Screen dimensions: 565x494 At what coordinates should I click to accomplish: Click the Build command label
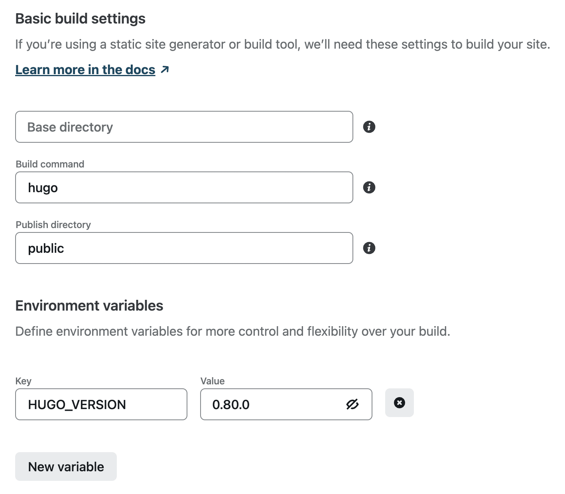tap(50, 164)
